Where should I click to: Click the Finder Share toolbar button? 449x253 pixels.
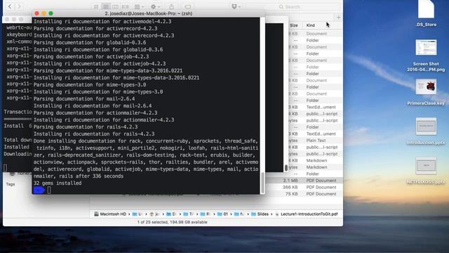(x=171, y=6)
